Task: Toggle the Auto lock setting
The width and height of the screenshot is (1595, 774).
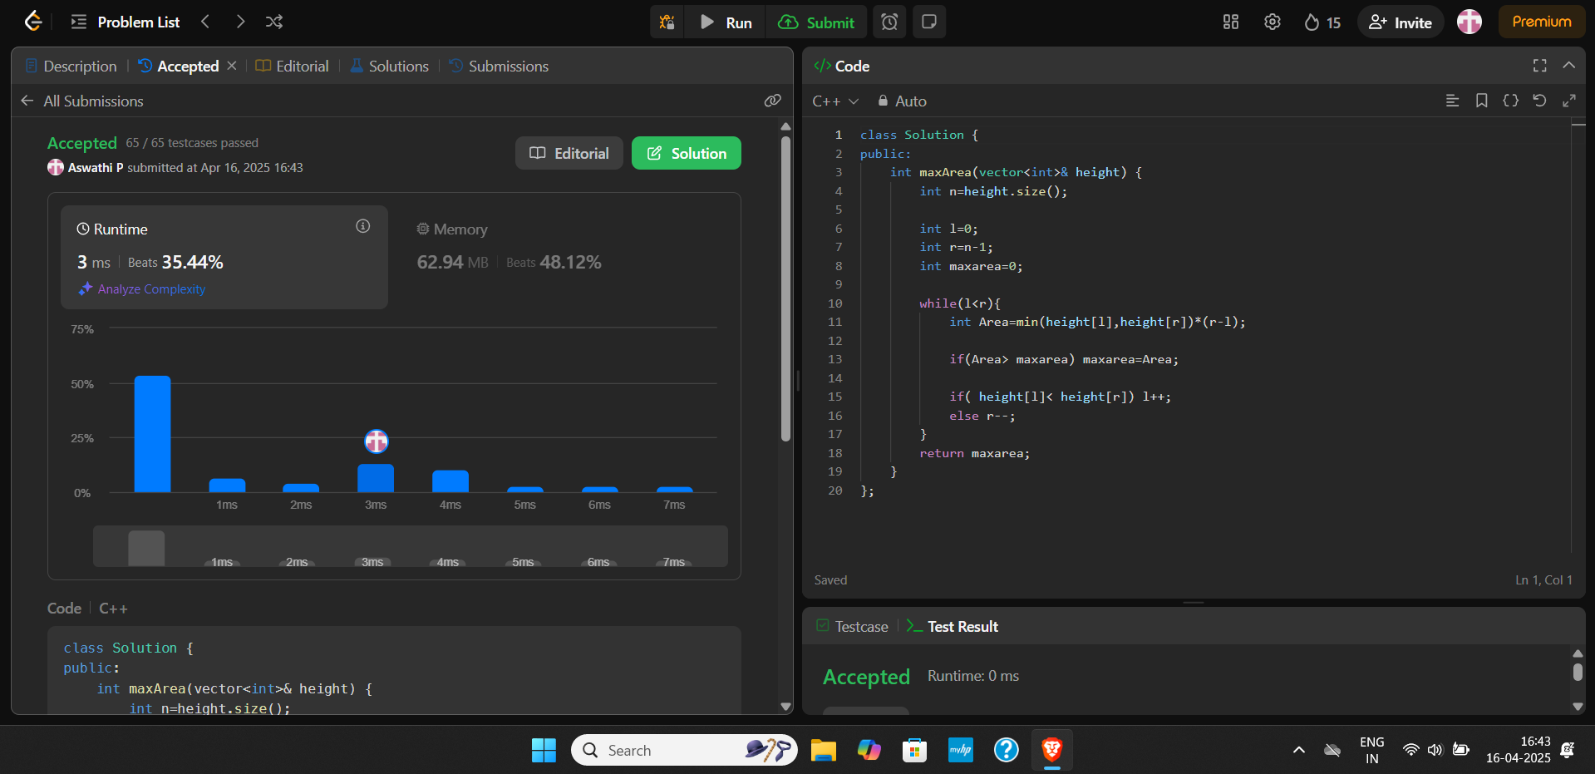Action: click(x=902, y=101)
